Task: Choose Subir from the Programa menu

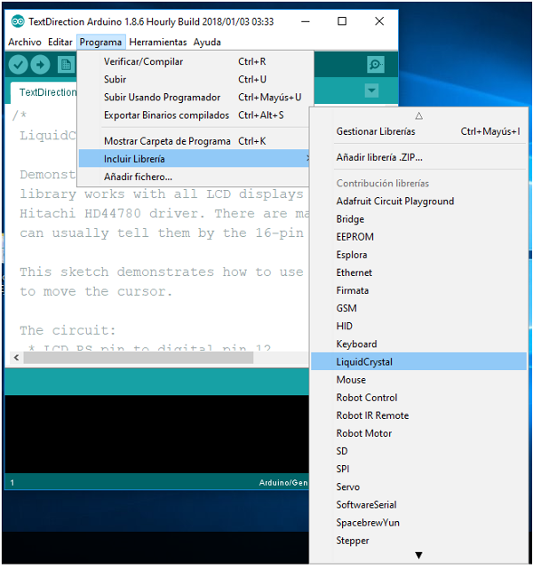Action: tap(194, 80)
